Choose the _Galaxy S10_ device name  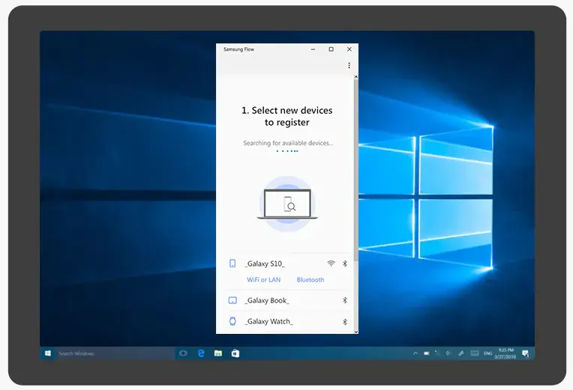click(265, 263)
